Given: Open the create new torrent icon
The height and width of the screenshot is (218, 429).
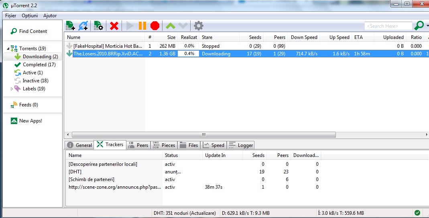Looking at the screenshot, I should (98, 26).
